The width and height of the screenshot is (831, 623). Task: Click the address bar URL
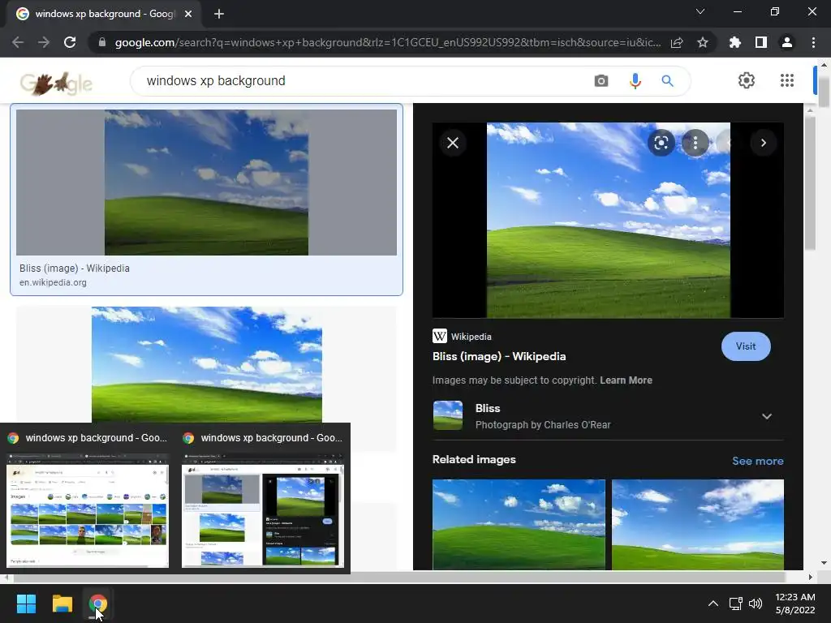[388, 42]
